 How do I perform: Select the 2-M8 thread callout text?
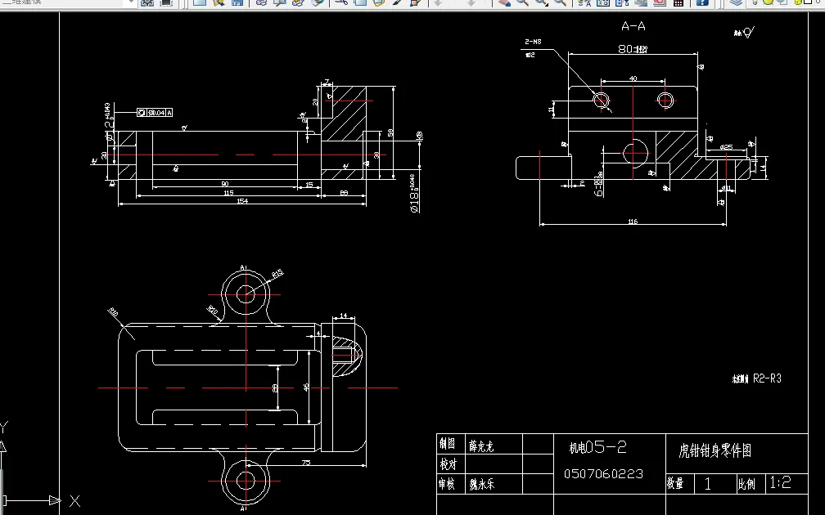tap(533, 42)
